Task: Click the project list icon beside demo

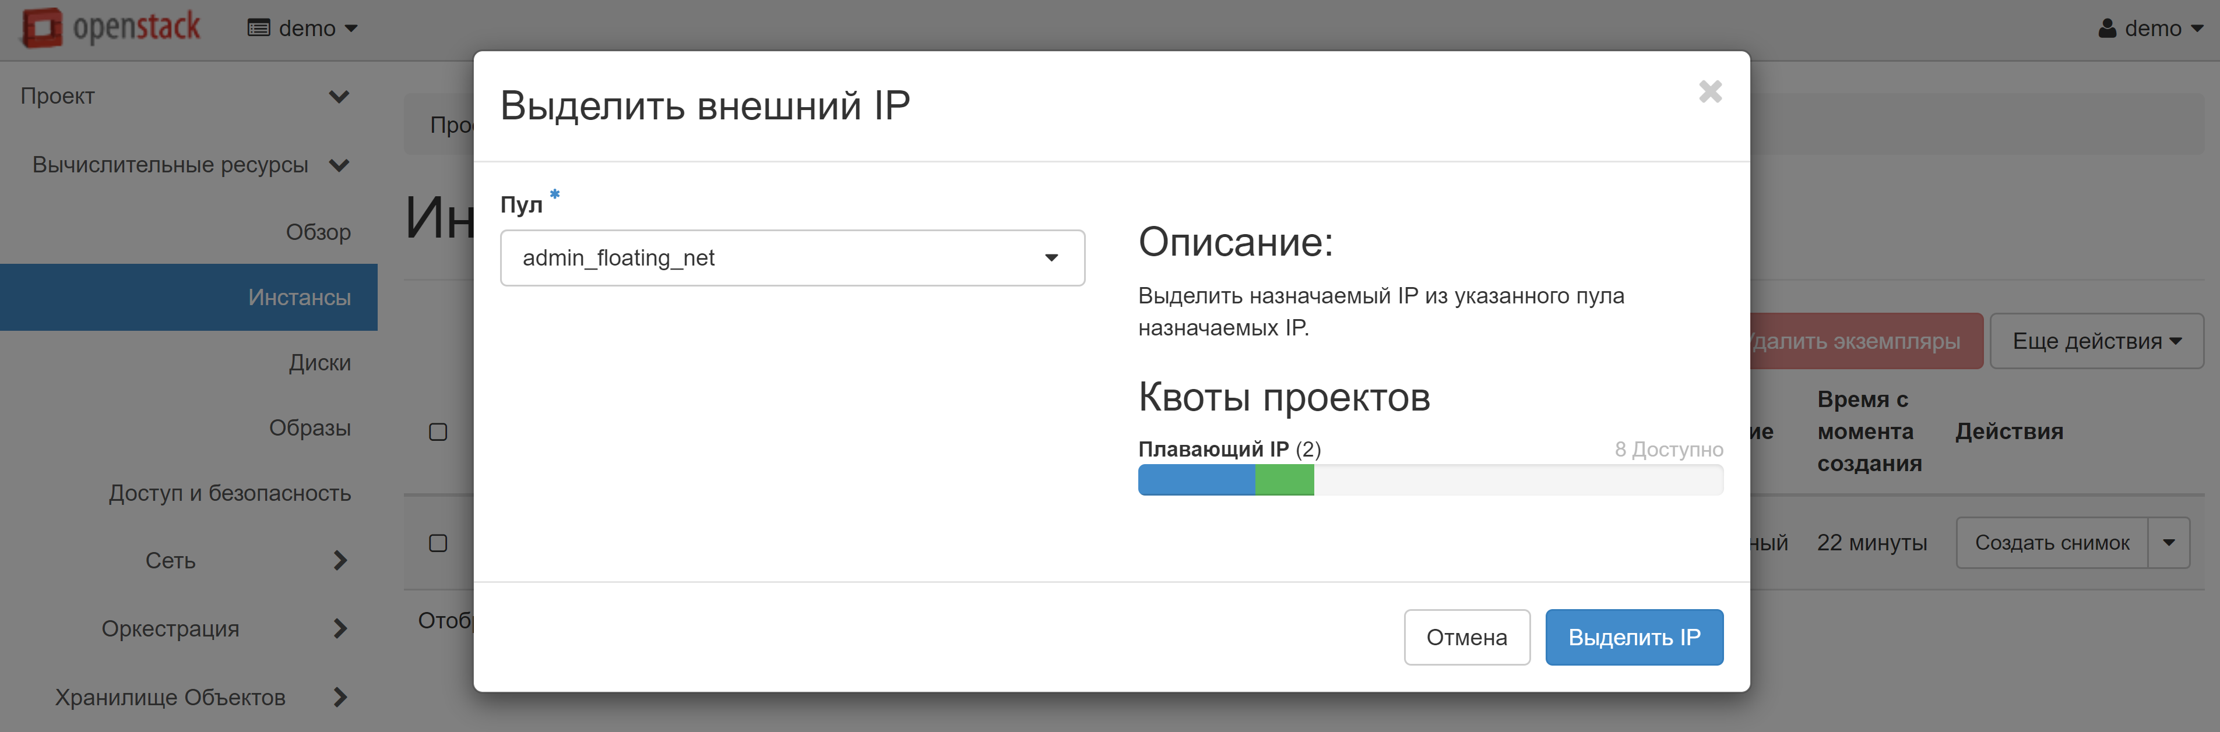Action: pos(259,29)
